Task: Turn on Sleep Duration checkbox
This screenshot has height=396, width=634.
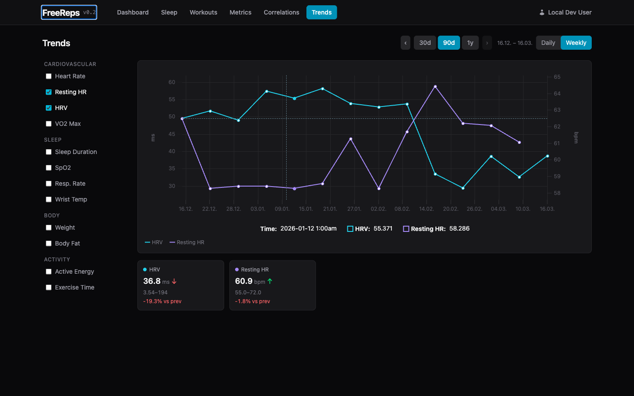Action: tap(49, 152)
